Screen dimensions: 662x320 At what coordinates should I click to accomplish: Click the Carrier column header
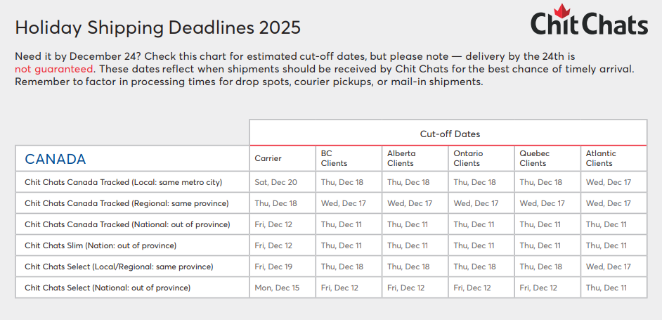point(268,159)
